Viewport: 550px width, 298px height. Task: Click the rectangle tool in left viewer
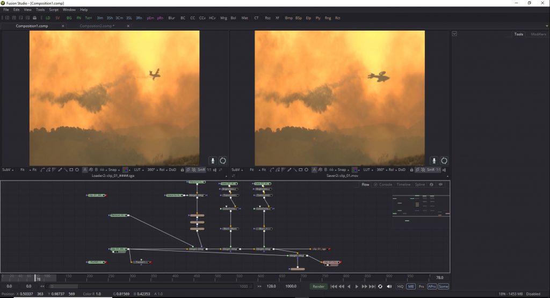71,170
